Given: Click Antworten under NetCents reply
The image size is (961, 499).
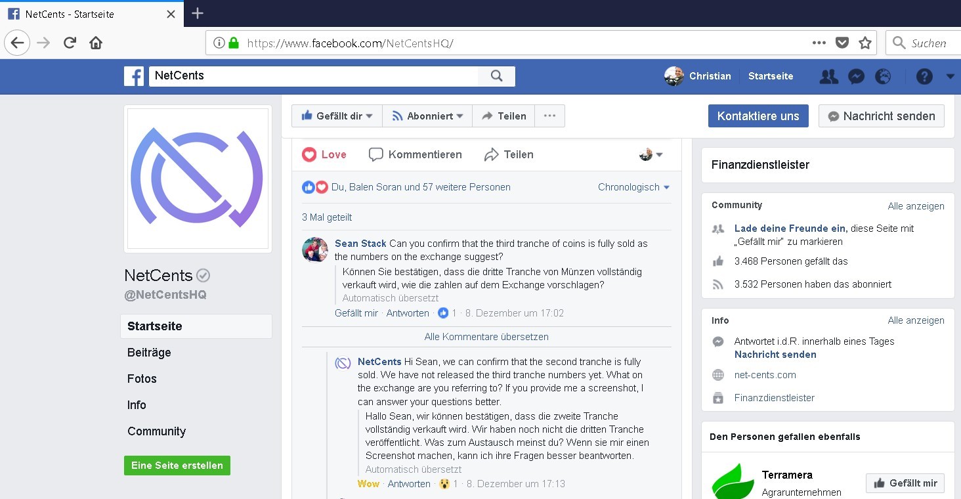Looking at the screenshot, I should 409,484.
